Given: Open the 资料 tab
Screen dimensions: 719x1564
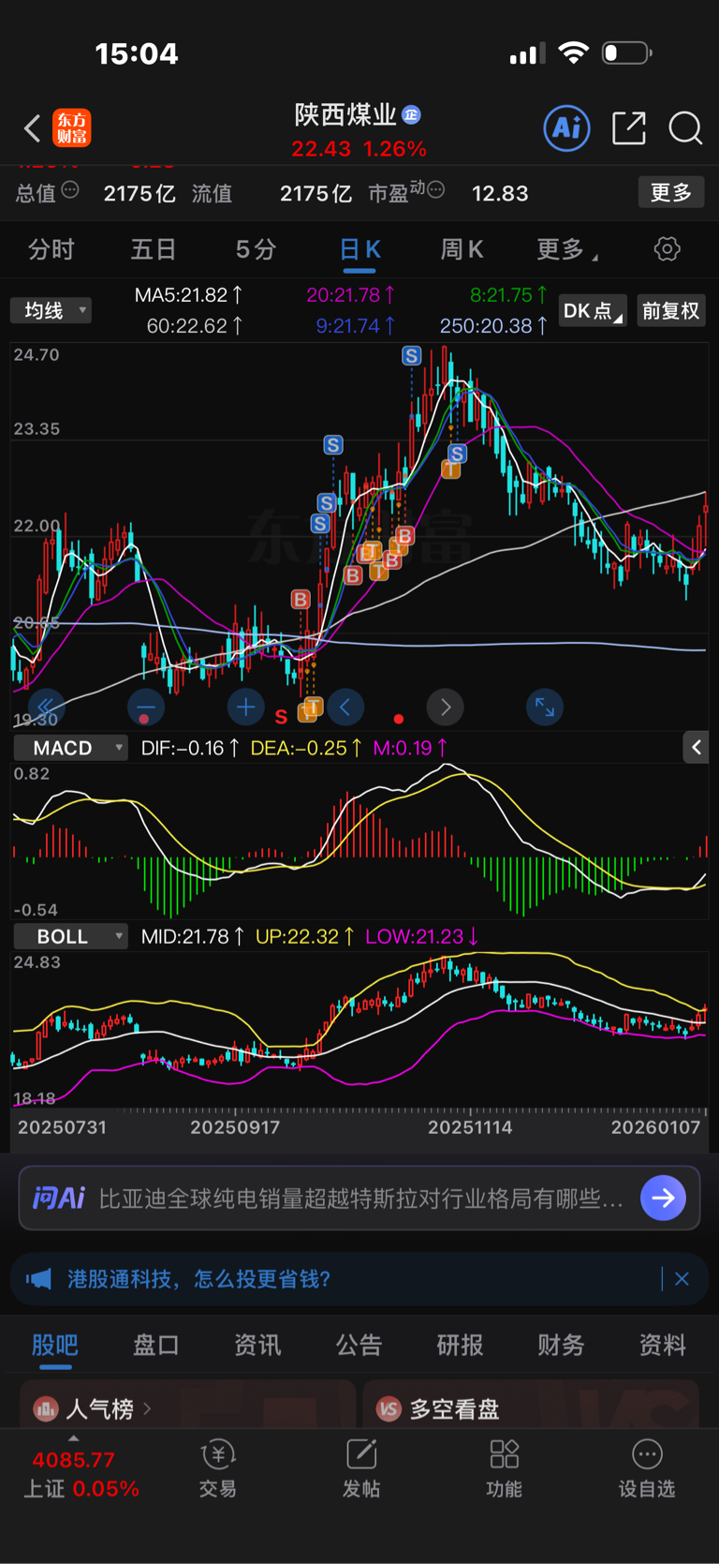Looking at the screenshot, I should (x=663, y=1345).
